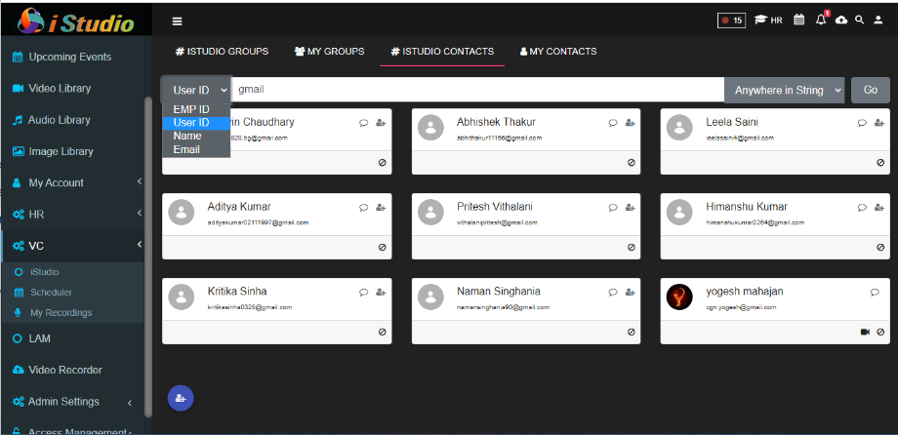This screenshot has height=435, width=898.
Task: Click chat bubble for Leela Saini
Action: [862, 123]
